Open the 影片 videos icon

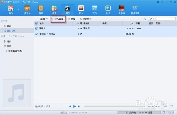(108, 10)
